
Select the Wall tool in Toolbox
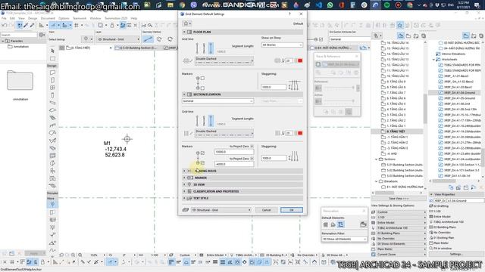tap(52, 73)
